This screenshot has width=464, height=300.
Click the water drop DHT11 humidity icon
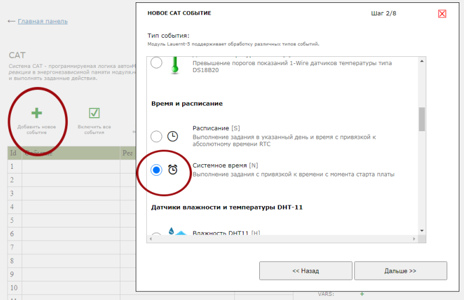[x=177, y=232]
